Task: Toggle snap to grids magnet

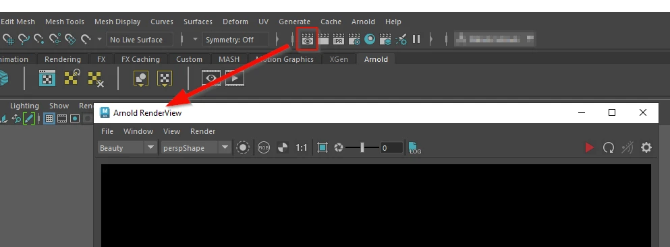Action: [x=9, y=40]
